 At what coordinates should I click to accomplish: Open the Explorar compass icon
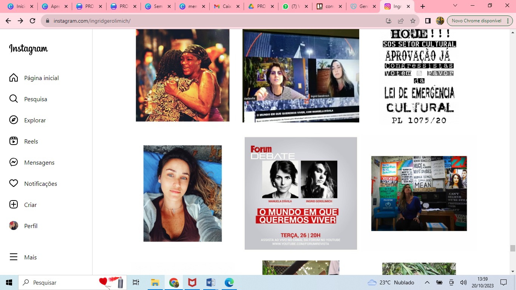pos(14,120)
